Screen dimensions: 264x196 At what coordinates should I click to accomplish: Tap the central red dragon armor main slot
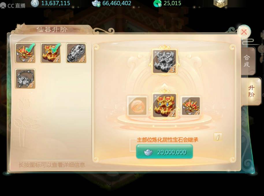165,106
